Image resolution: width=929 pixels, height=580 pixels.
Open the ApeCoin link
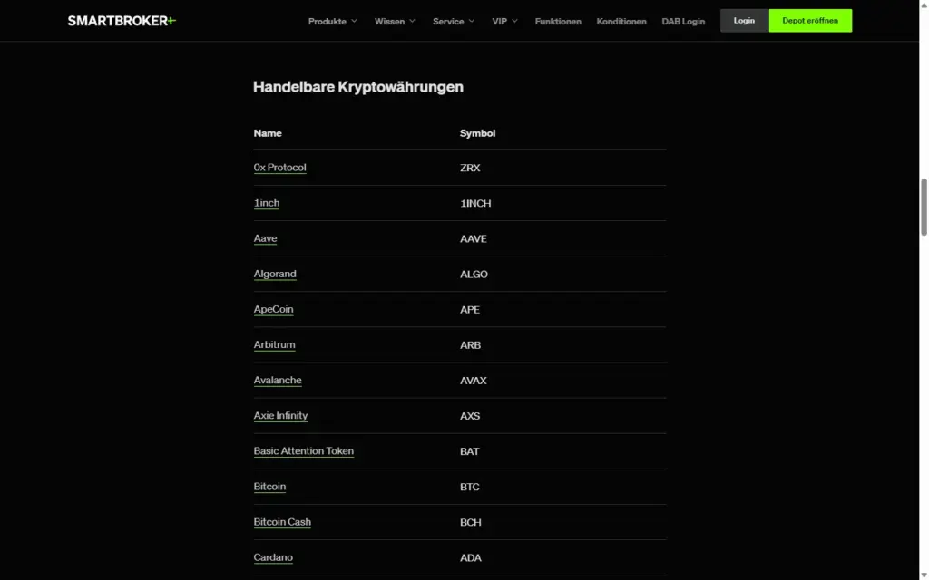click(x=273, y=310)
